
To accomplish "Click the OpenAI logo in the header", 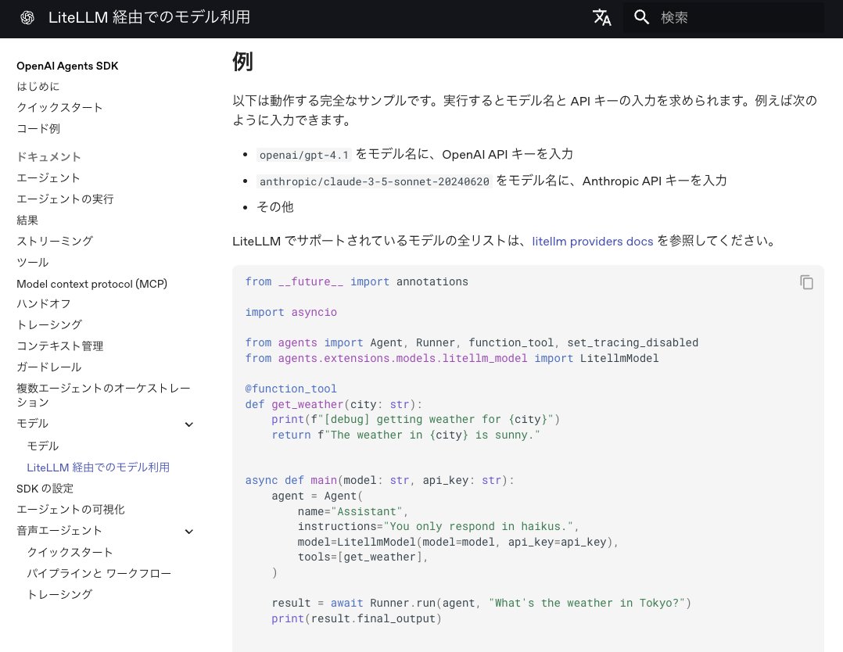I will pyautogui.click(x=27, y=18).
